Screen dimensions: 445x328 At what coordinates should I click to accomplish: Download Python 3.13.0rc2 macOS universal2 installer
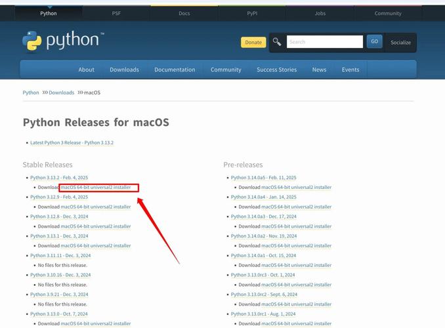coord(296,304)
